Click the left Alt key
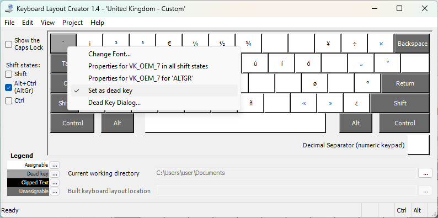 pos(117,123)
